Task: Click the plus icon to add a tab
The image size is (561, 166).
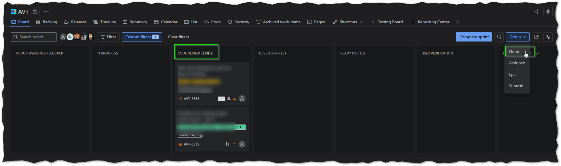Action: tap(458, 22)
